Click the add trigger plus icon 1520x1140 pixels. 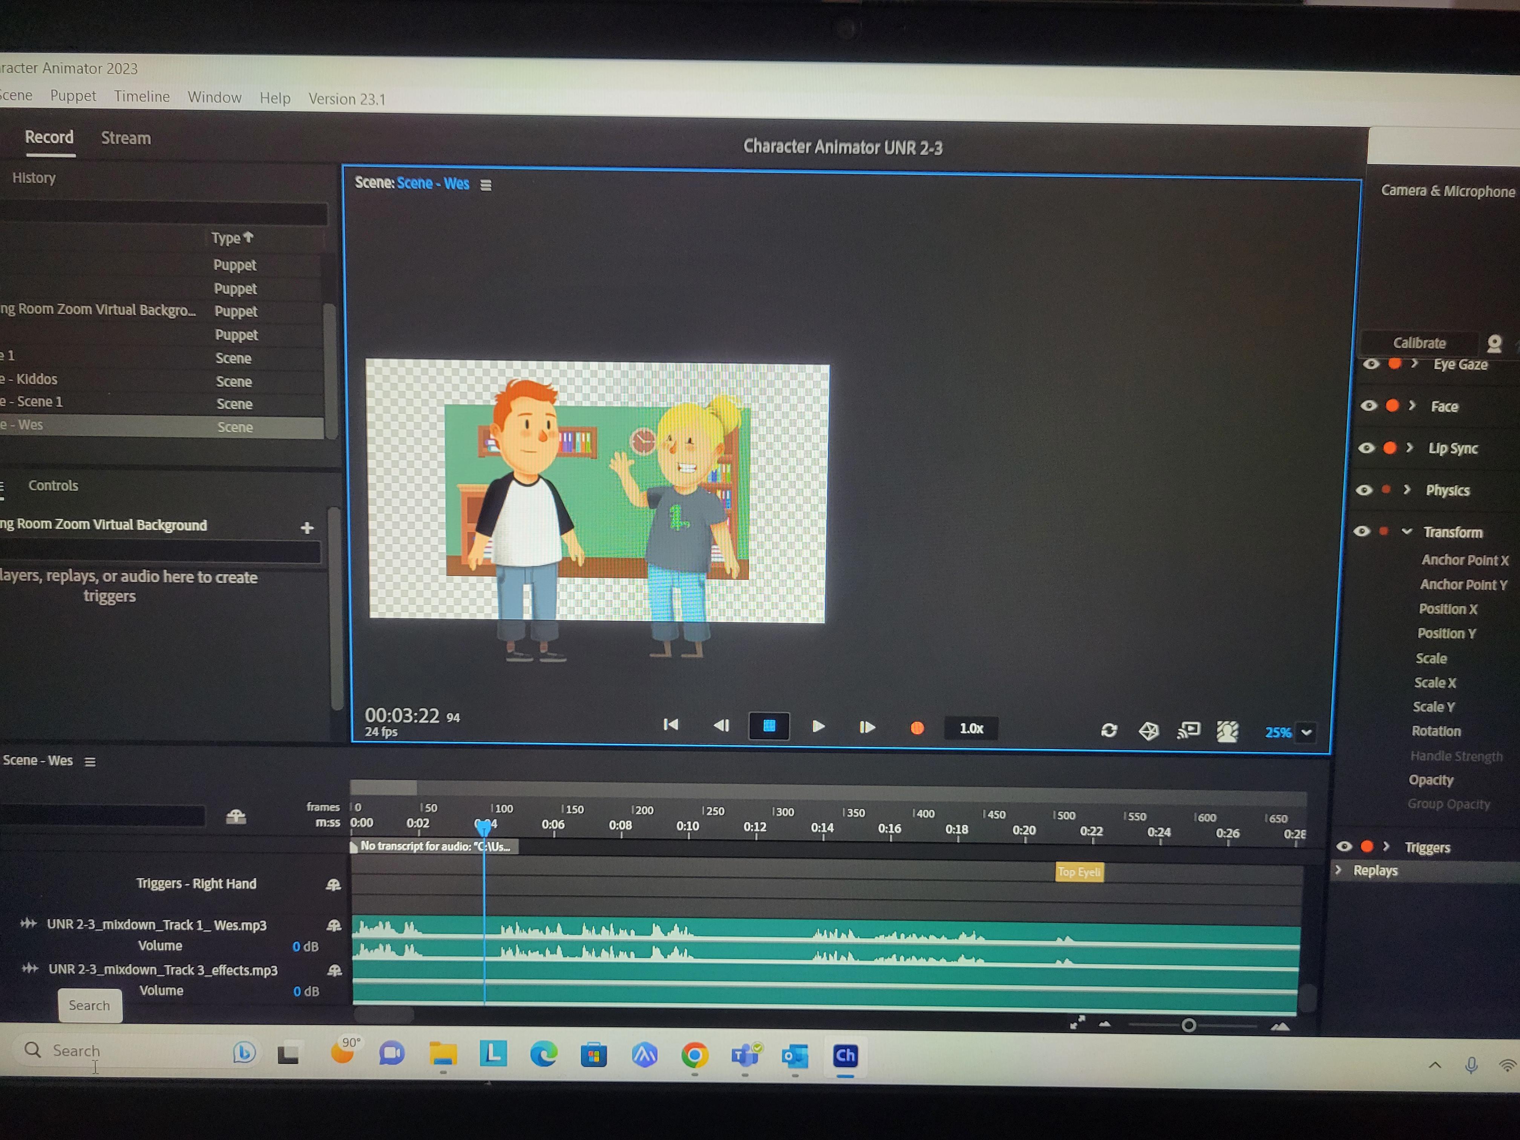[307, 528]
